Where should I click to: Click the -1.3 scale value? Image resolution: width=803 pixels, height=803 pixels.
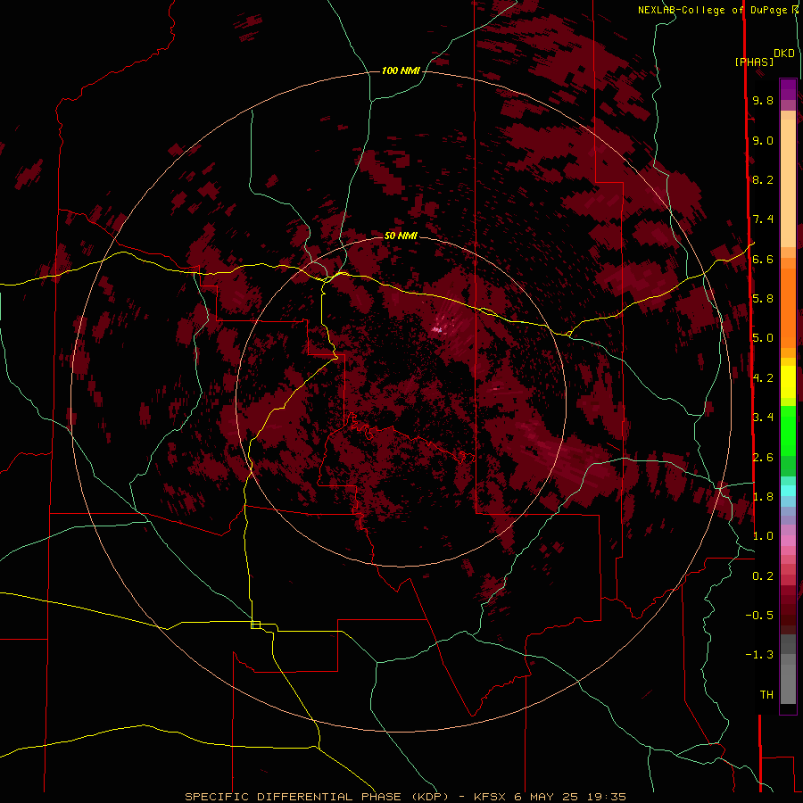click(759, 655)
